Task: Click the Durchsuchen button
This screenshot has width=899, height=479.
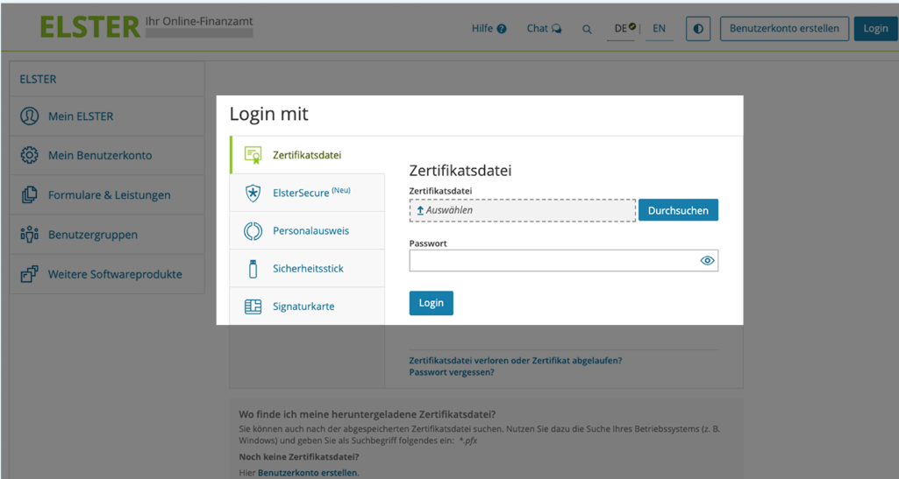Action: coord(678,210)
